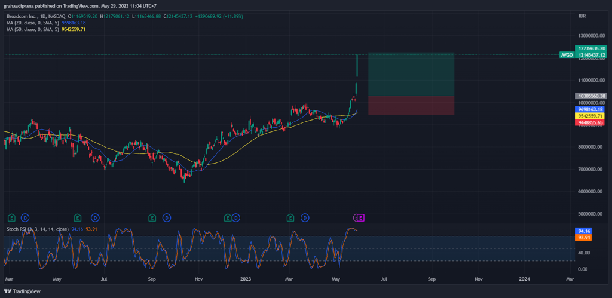Click the 2023 label on time axis

(246, 279)
